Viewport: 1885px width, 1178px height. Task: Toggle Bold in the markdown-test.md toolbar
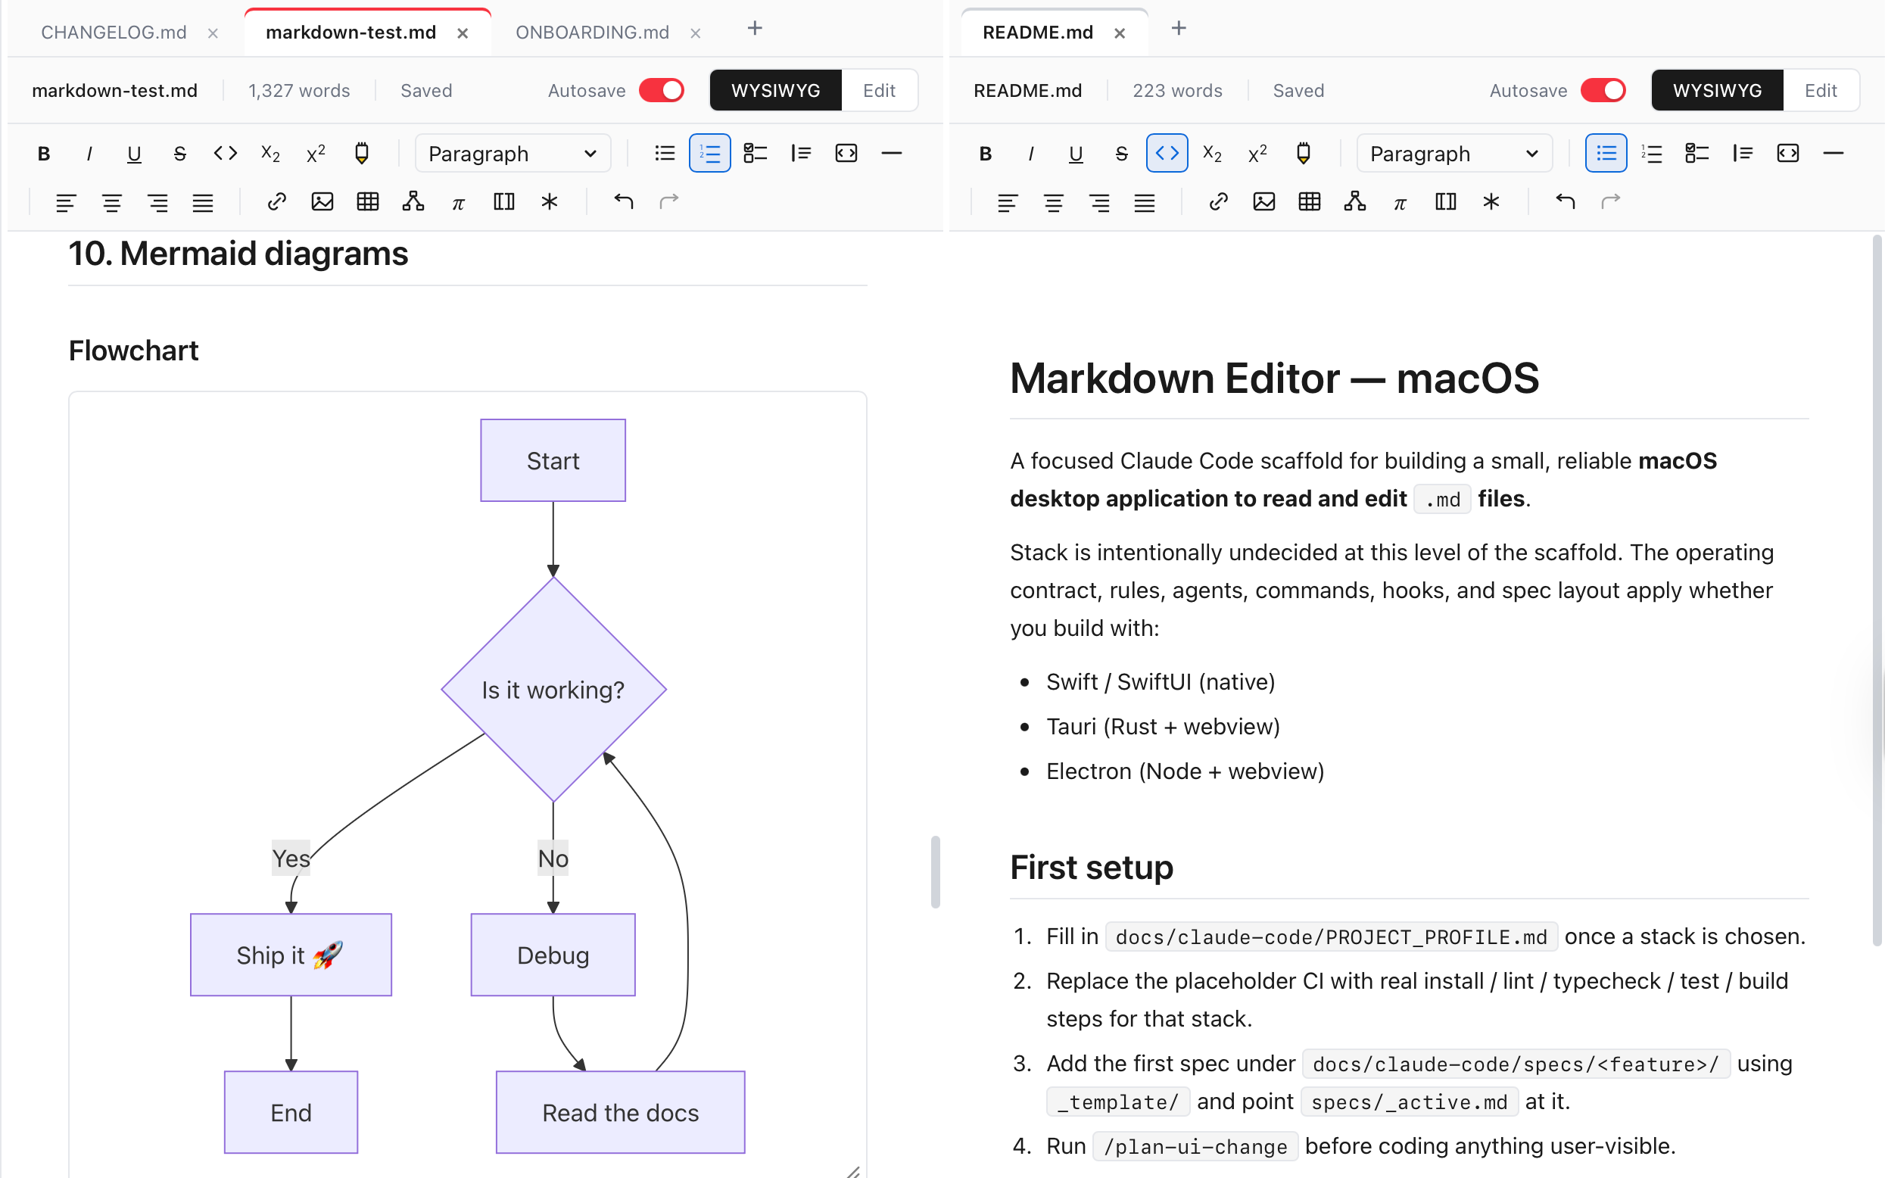[44, 154]
